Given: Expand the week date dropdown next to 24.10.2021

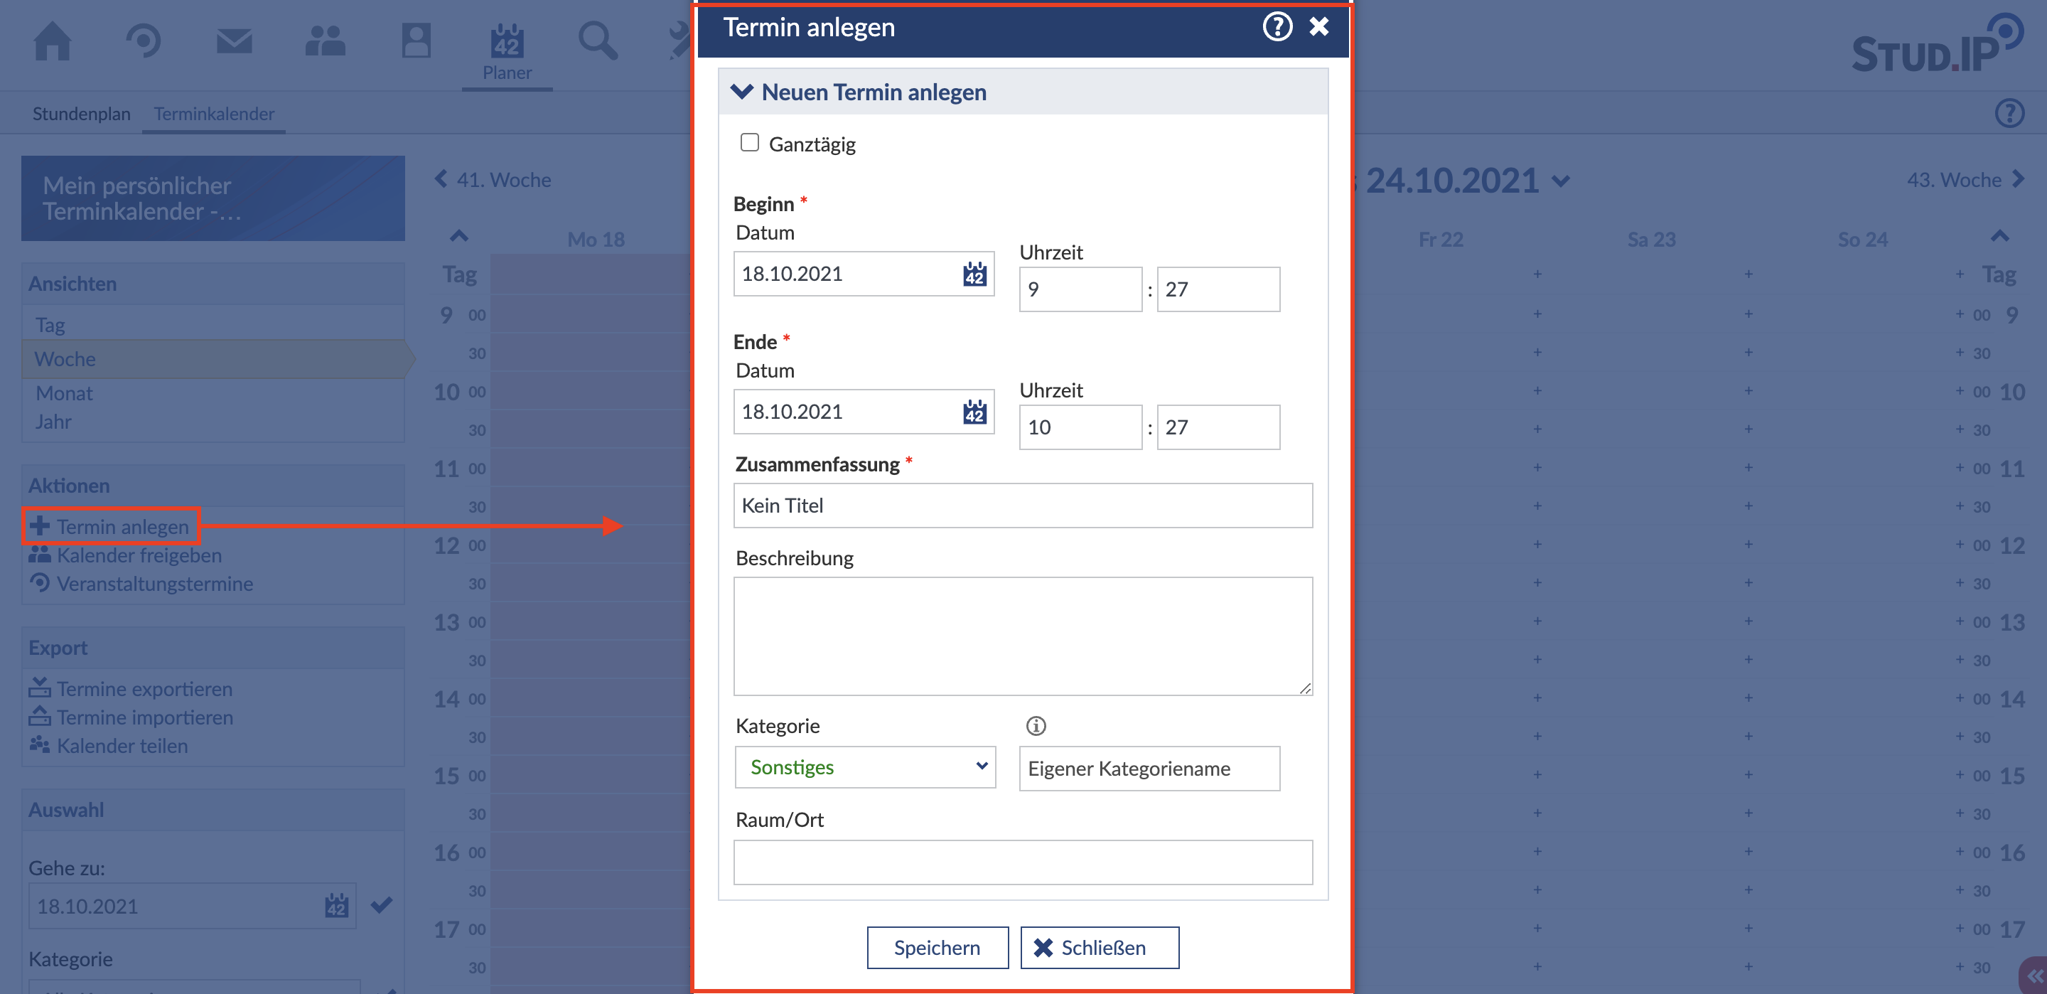Looking at the screenshot, I should 1561,181.
